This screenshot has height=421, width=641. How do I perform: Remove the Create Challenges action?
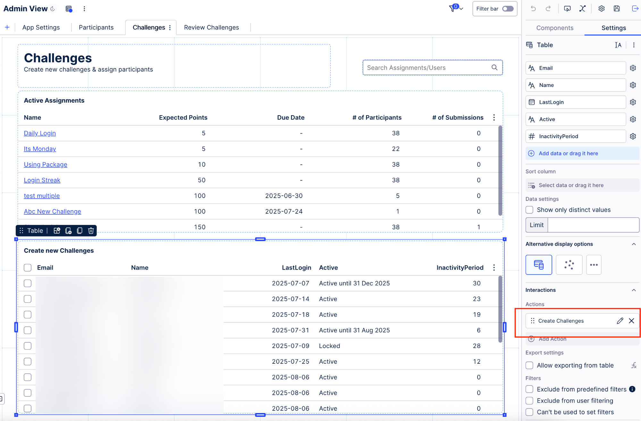(631, 321)
